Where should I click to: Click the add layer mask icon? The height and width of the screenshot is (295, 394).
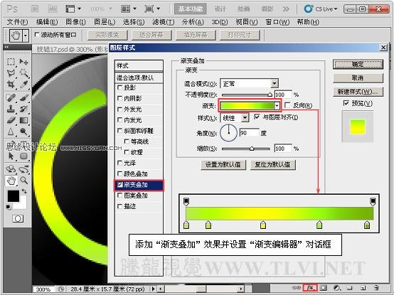pos(324,288)
